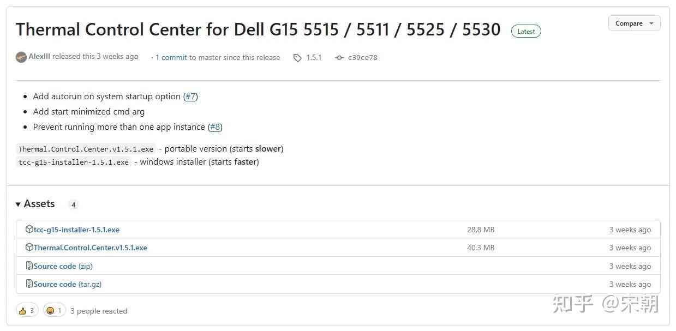The height and width of the screenshot is (331, 676).
Task: Open the Thermal Control Center release title
Action: [x=258, y=29]
